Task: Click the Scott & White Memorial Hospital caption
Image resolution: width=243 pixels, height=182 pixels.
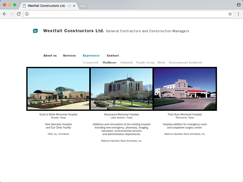Action: pos(58,114)
